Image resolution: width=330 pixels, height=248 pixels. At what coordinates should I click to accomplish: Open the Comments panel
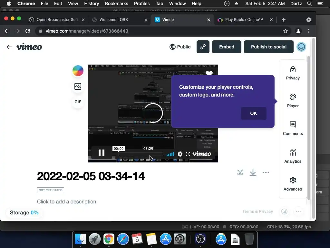tap(293, 129)
